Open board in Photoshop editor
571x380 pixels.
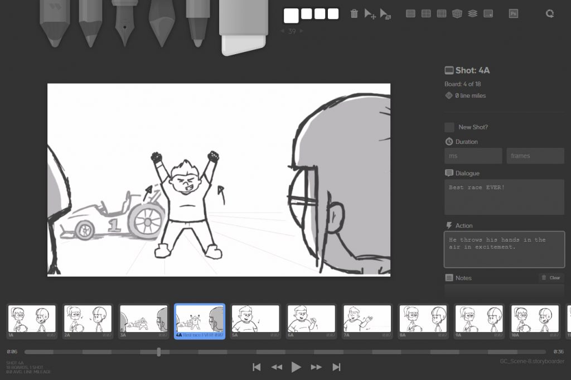tap(514, 14)
